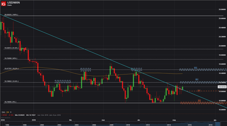The height and width of the screenshot is (126, 227).
Task: Click the 2019 time axis label
Action: pos(34,120)
